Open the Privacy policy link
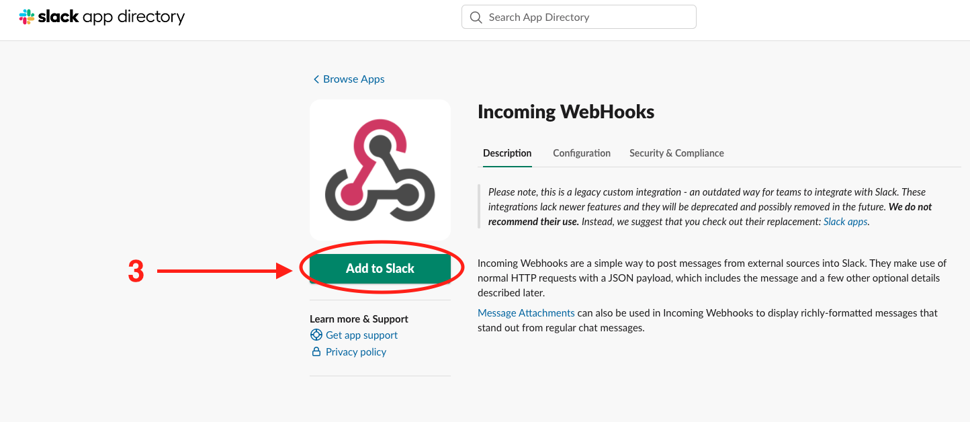The width and height of the screenshot is (970, 422). coord(356,352)
